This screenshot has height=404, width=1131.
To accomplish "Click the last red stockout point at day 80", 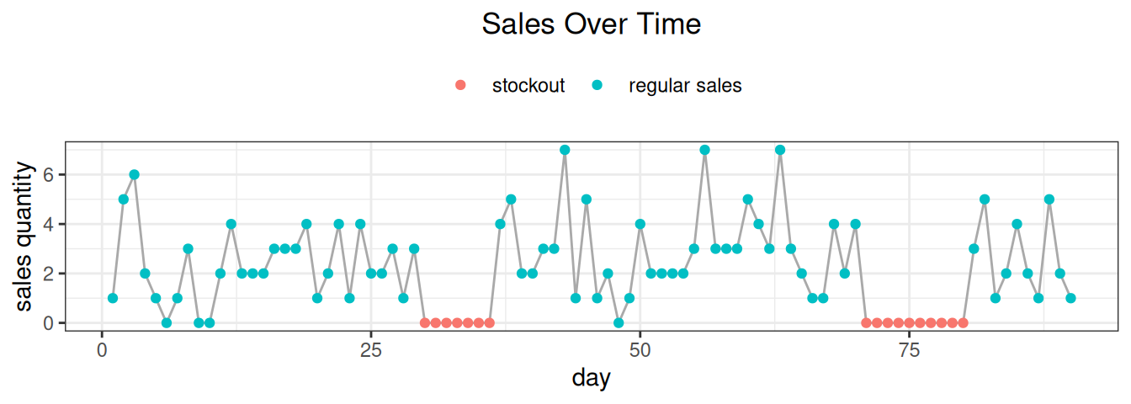I will point(963,322).
